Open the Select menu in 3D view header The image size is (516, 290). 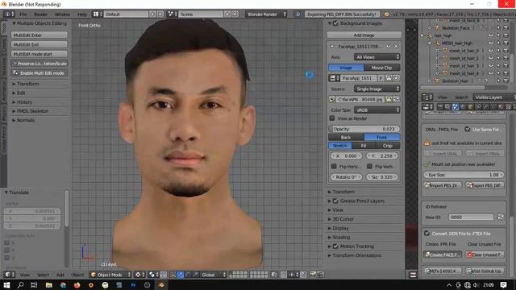(x=43, y=275)
